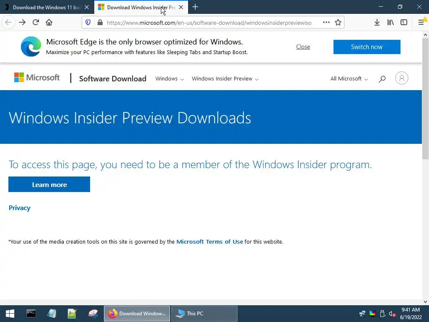Open the Software Download link
Image resolution: width=429 pixels, height=322 pixels.
pyautogui.click(x=113, y=78)
